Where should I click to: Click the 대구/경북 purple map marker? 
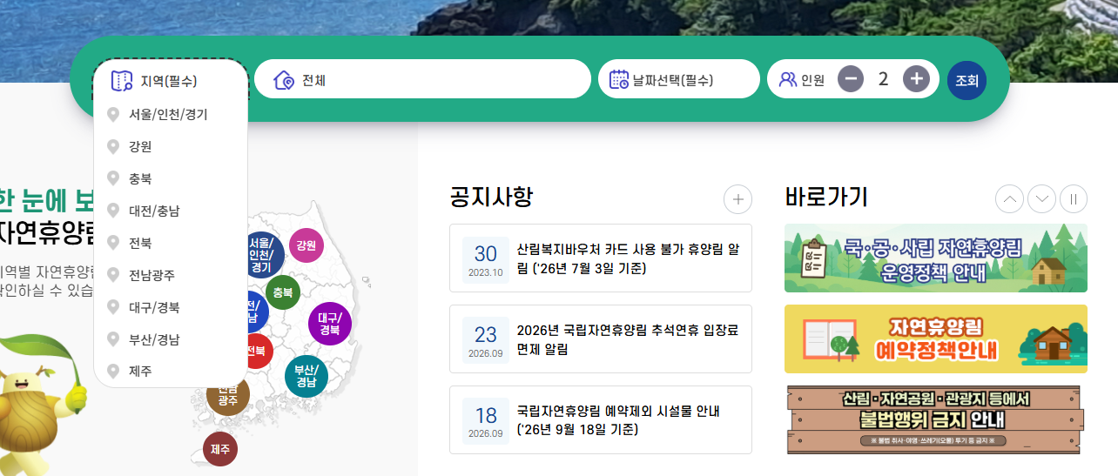tap(329, 324)
